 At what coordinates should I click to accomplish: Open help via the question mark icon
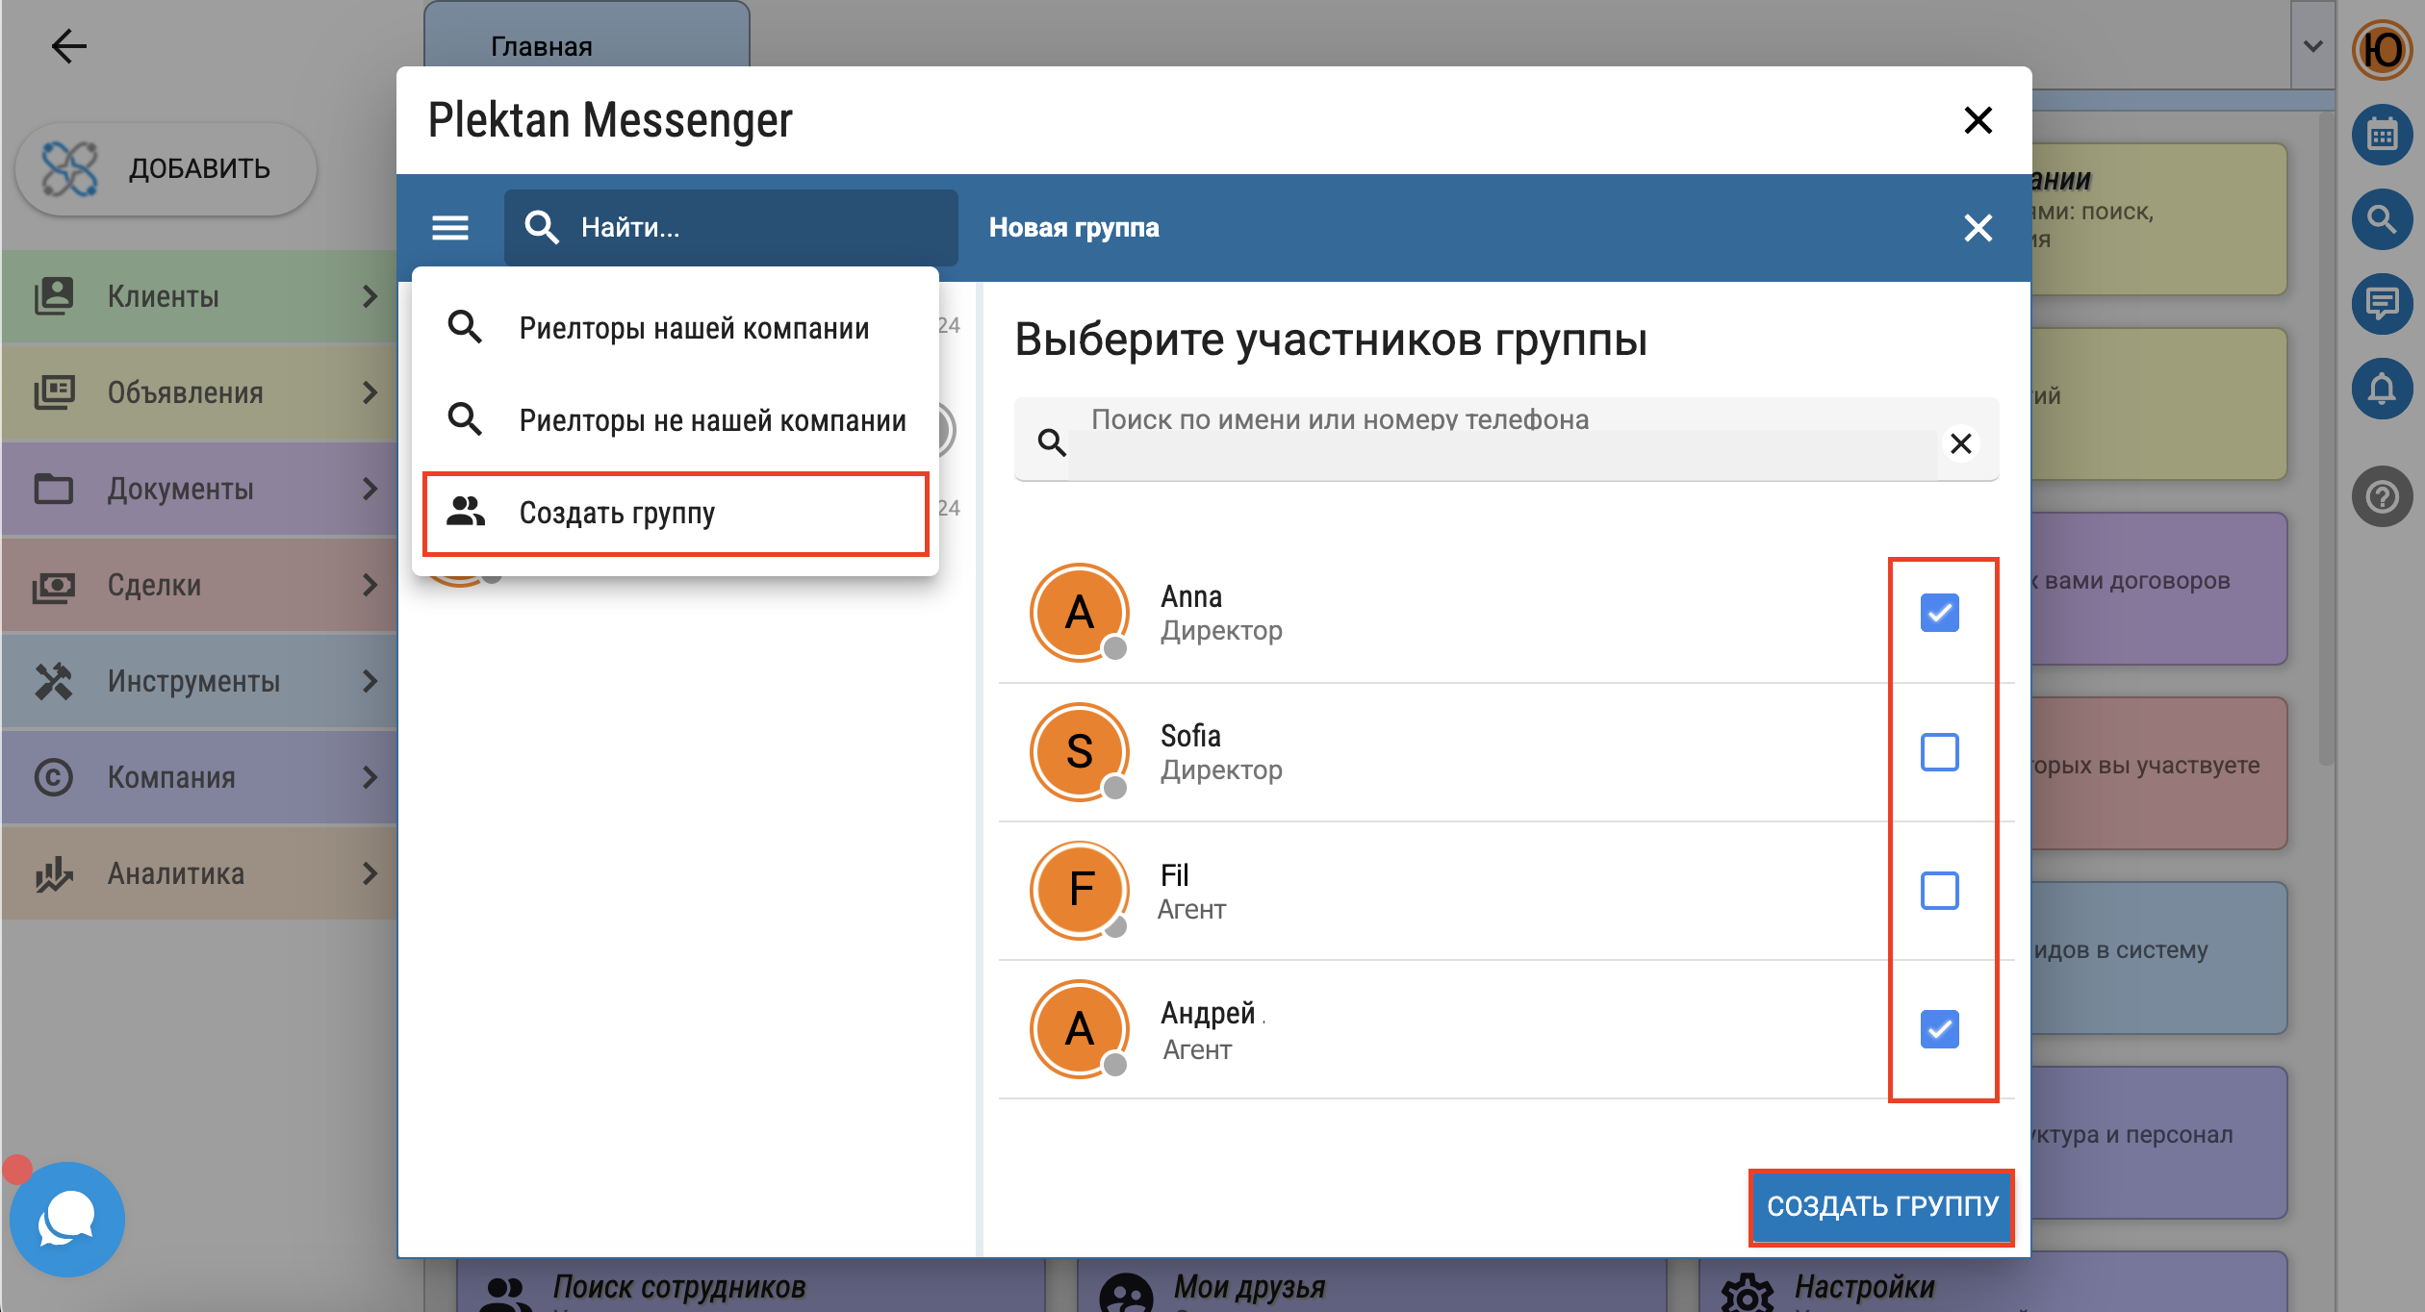[2382, 496]
